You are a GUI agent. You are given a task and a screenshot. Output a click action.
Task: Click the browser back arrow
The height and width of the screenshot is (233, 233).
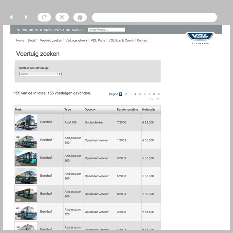(11, 17)
